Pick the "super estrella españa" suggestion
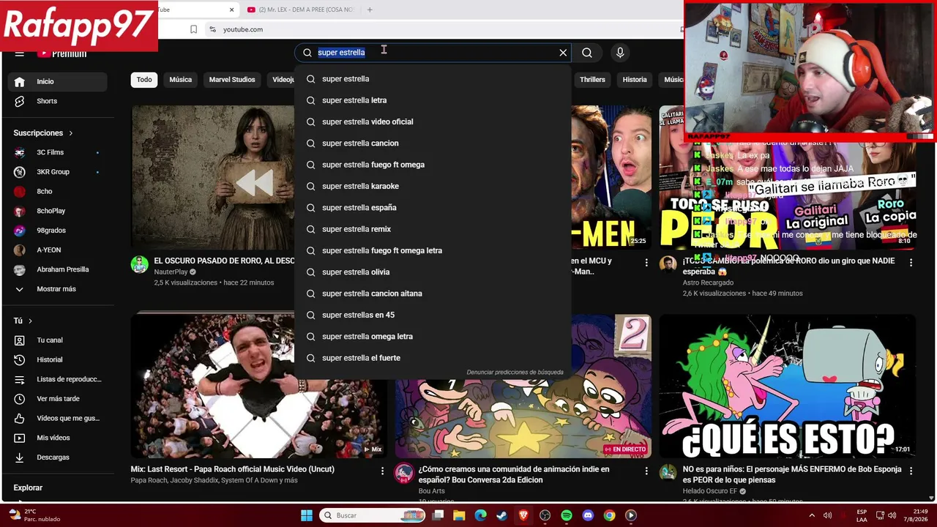Screen dimensions: 937x527 [433, 208]
